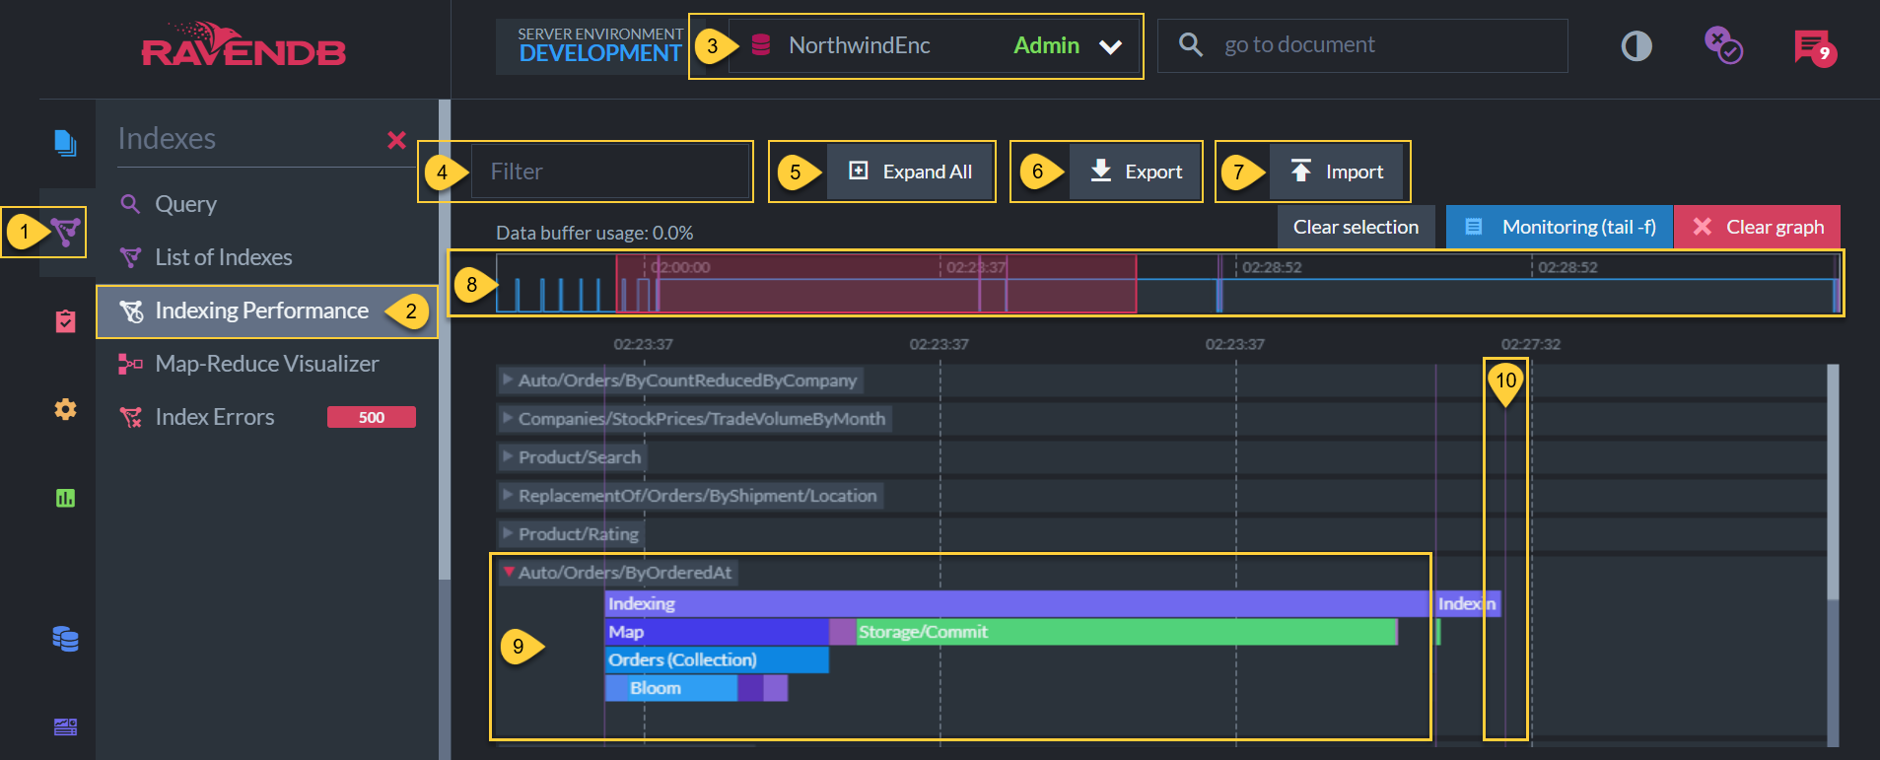Click the Filter input field

point(611,172)
